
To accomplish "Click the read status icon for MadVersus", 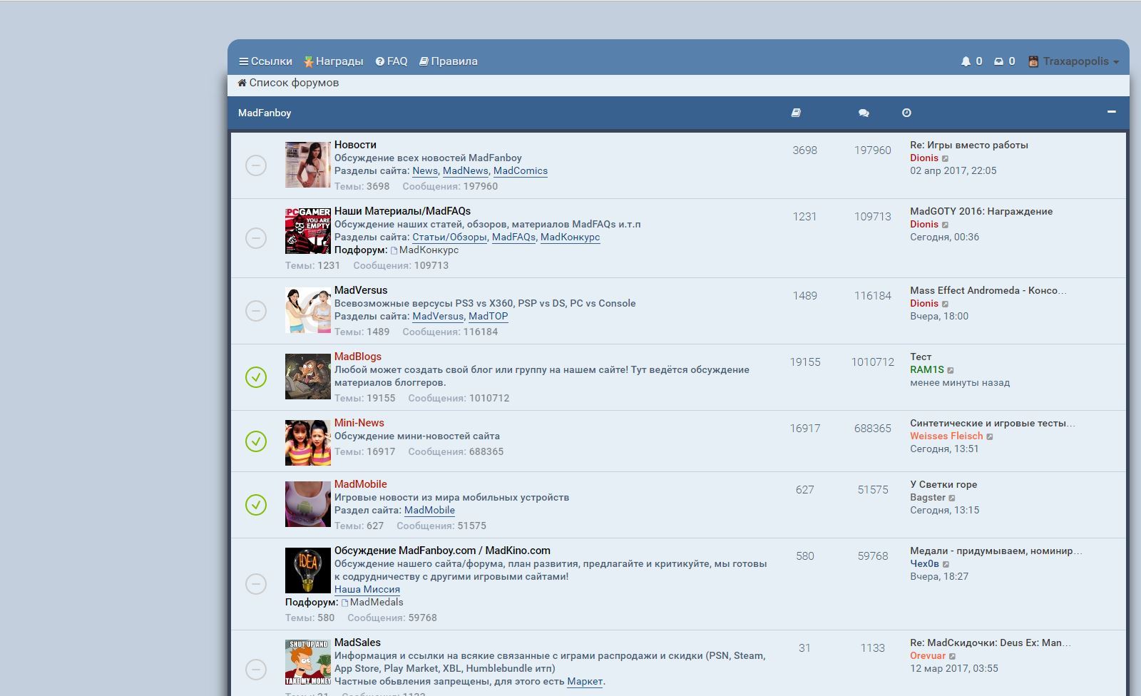I will 256,311.
